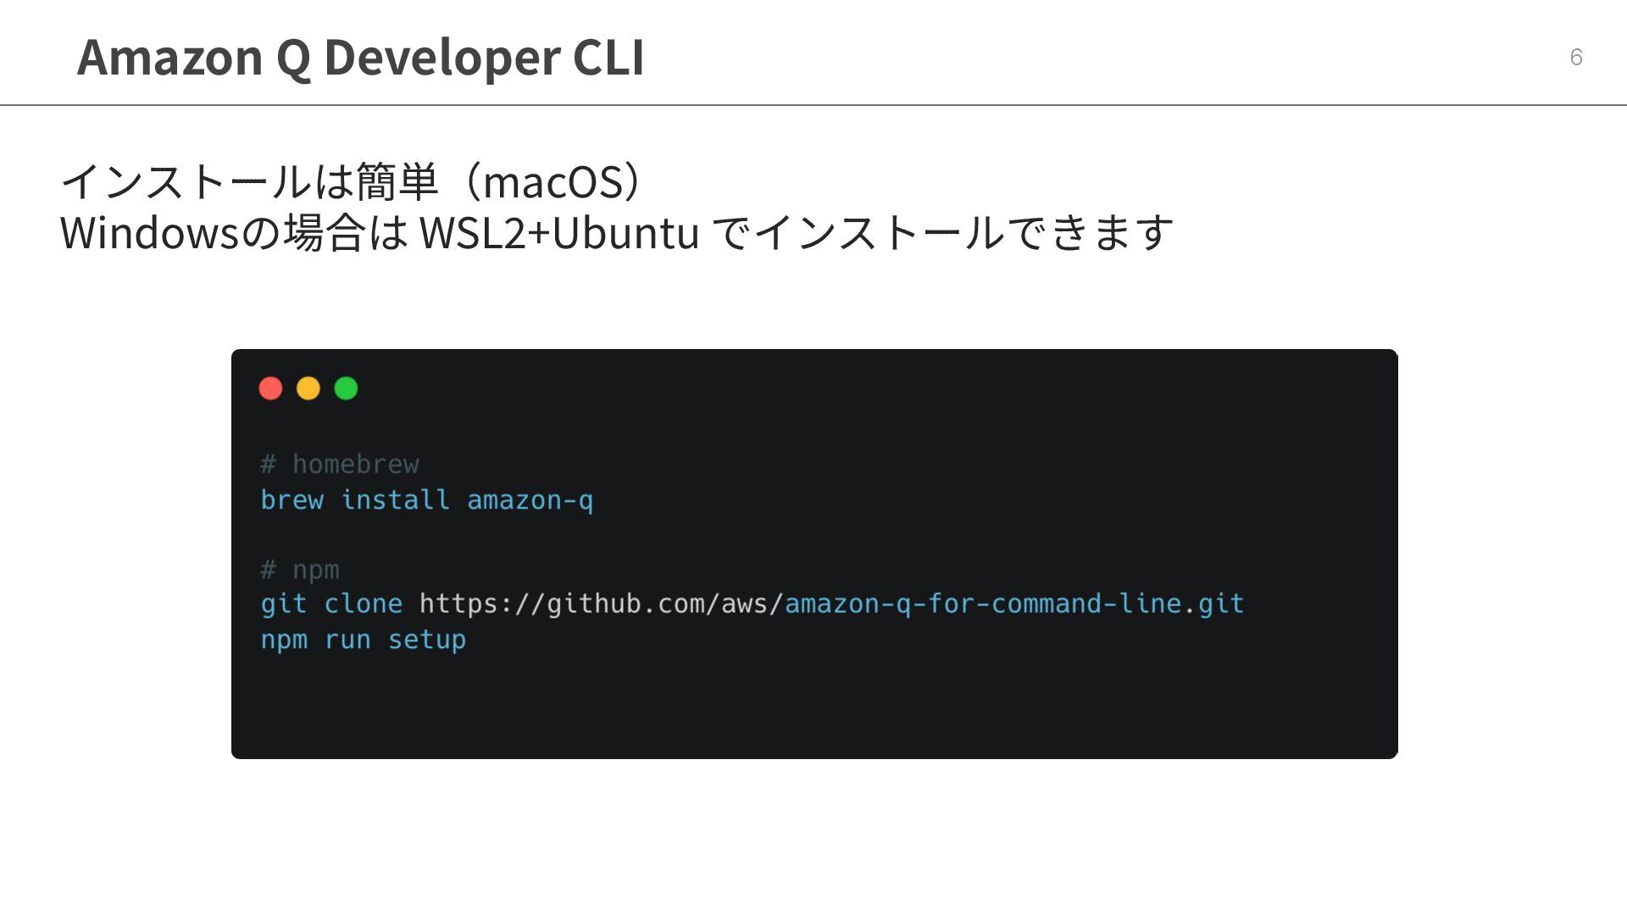Click the word 'amazon-q' in the brew command
Image resolution: width=1627 pixels, height=915 pixels.
(530, 501)
